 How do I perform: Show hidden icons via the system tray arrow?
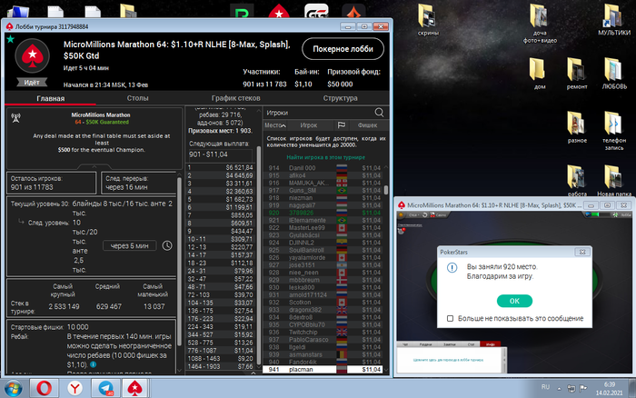pyautogui.click(x=559, y=389)
